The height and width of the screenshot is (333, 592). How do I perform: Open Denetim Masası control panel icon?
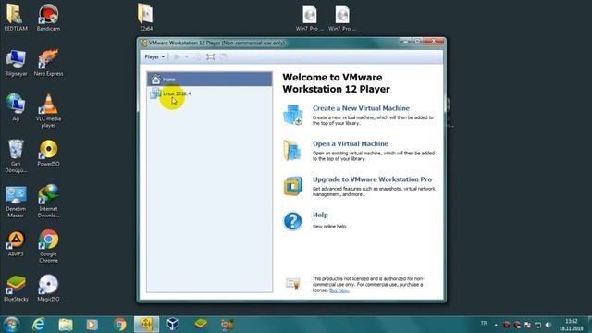tap(16, 202)
